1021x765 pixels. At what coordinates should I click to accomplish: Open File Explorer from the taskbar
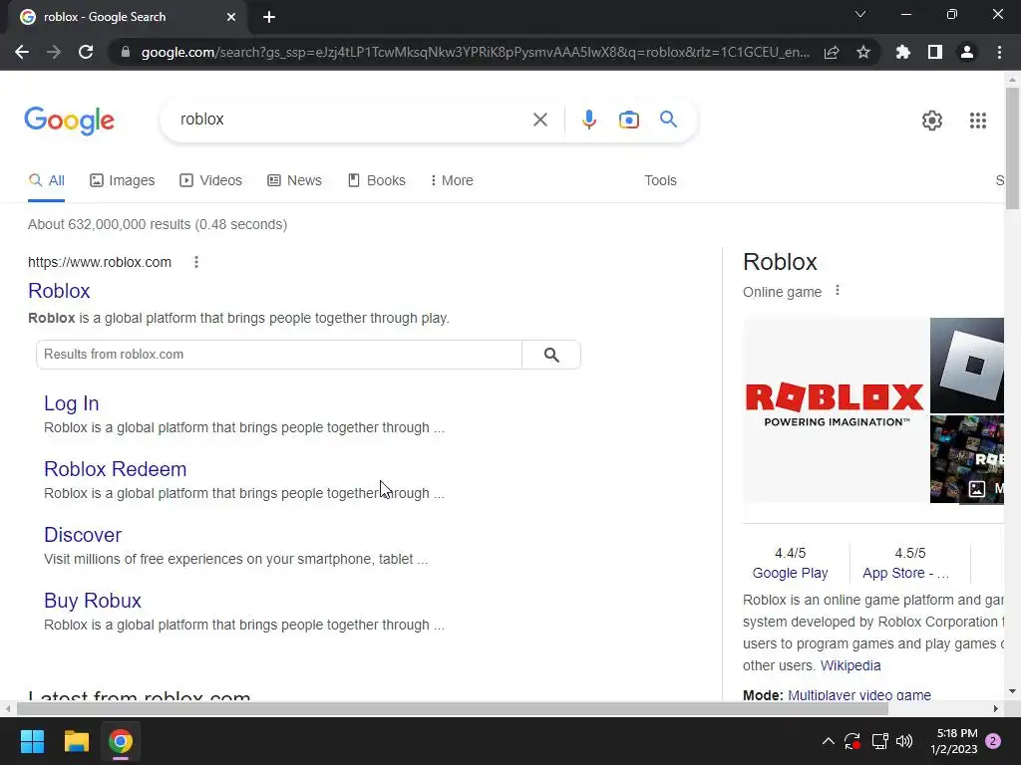[76, 741]
